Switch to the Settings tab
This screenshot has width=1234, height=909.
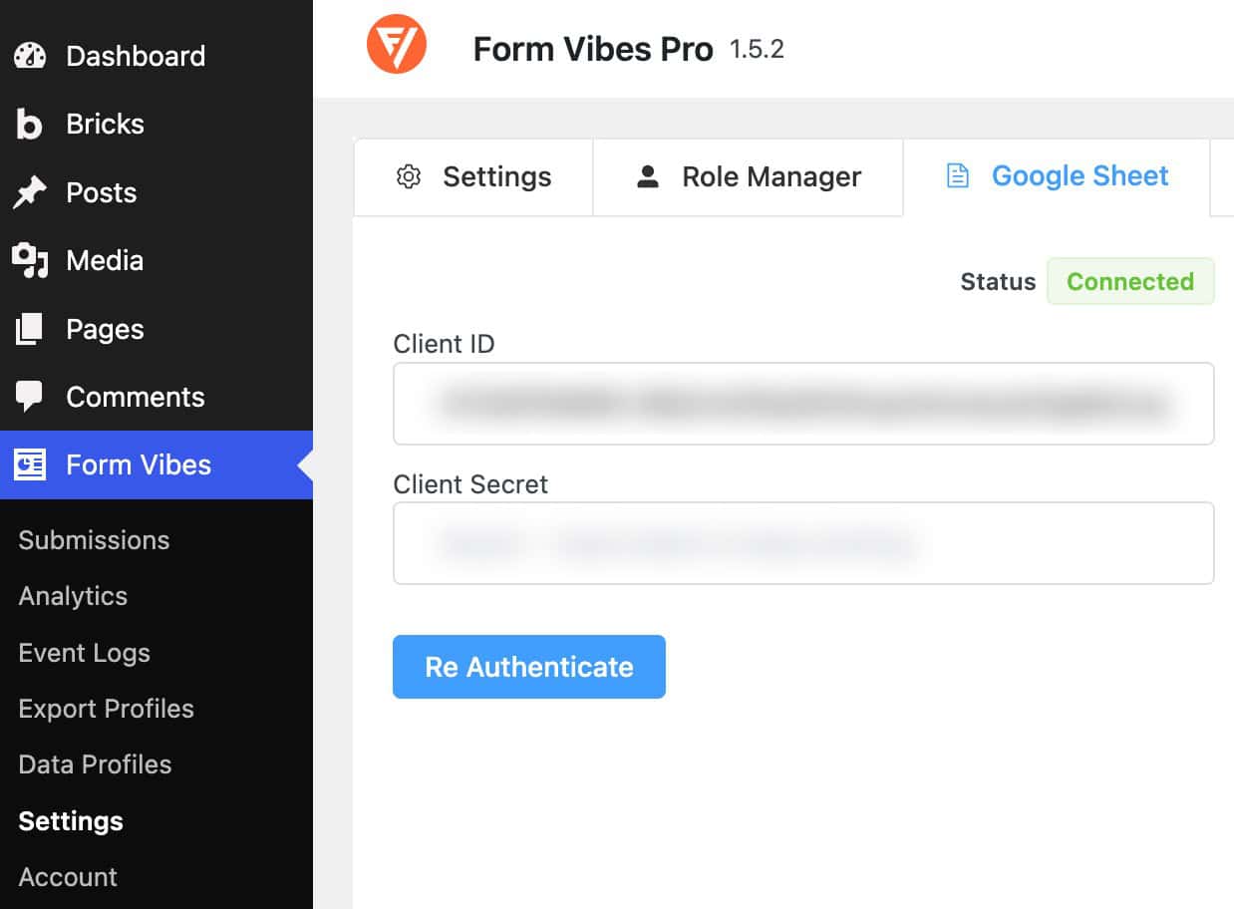click(x=473, y=177)
